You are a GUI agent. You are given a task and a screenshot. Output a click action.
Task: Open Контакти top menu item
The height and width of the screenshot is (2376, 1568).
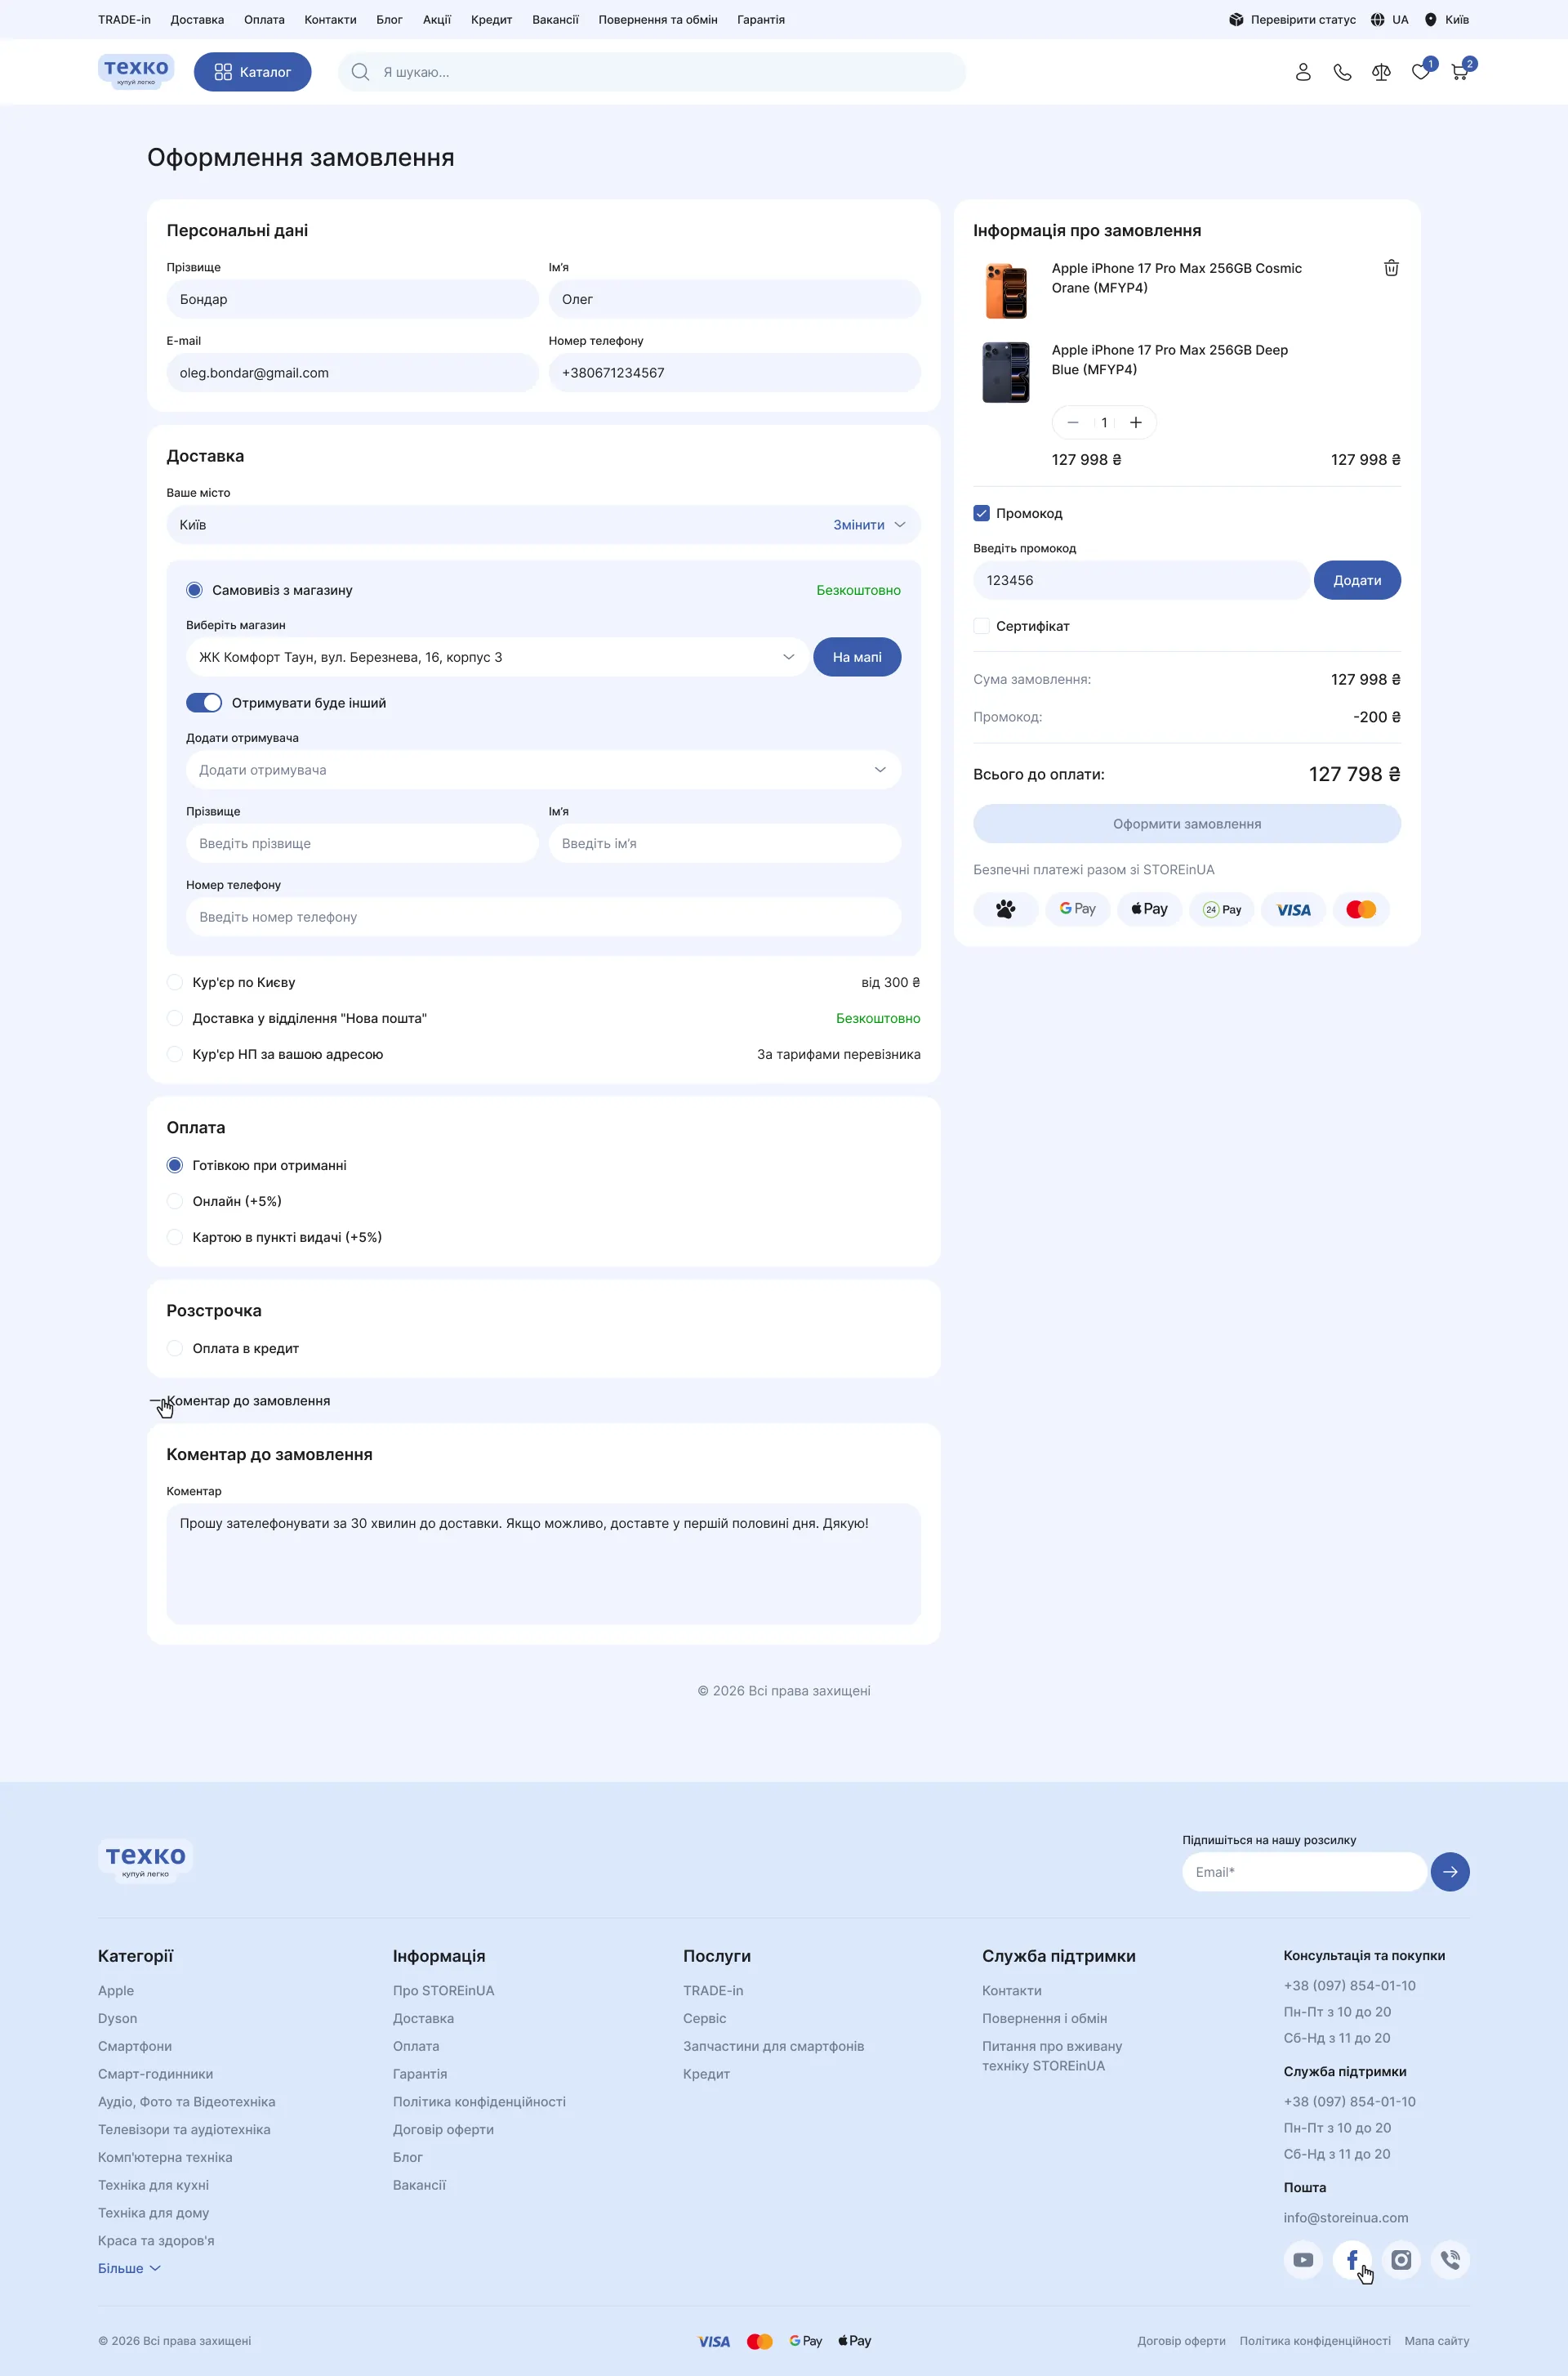[x=330, y=19]
